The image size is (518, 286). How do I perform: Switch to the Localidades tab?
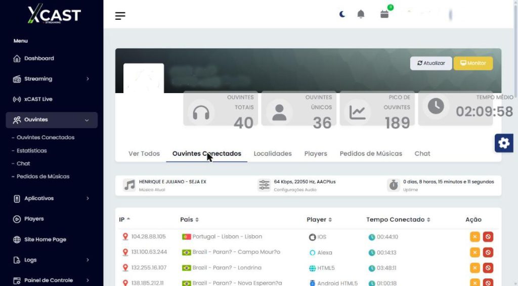click(x=273, y=153)
